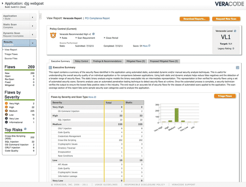Click the New flaws count row
This screenshot has width=246, height=187.
pos(20,73)
